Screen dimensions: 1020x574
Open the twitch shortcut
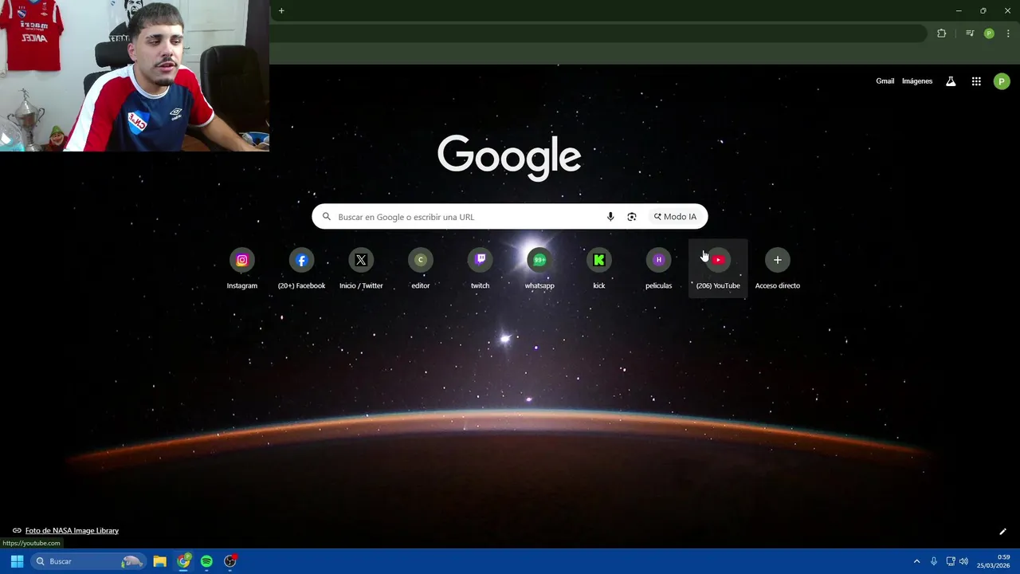(x=480, y=269)
